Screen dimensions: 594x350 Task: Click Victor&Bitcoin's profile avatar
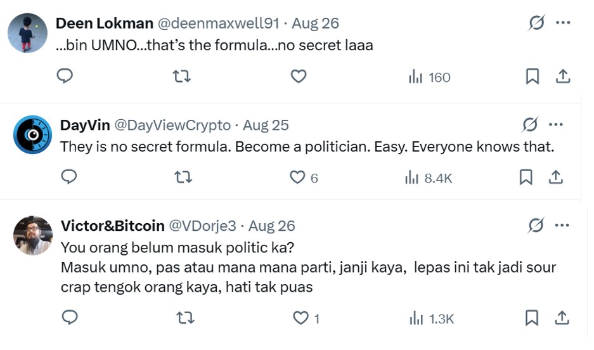pyautogui.click(x=32, y=236)
